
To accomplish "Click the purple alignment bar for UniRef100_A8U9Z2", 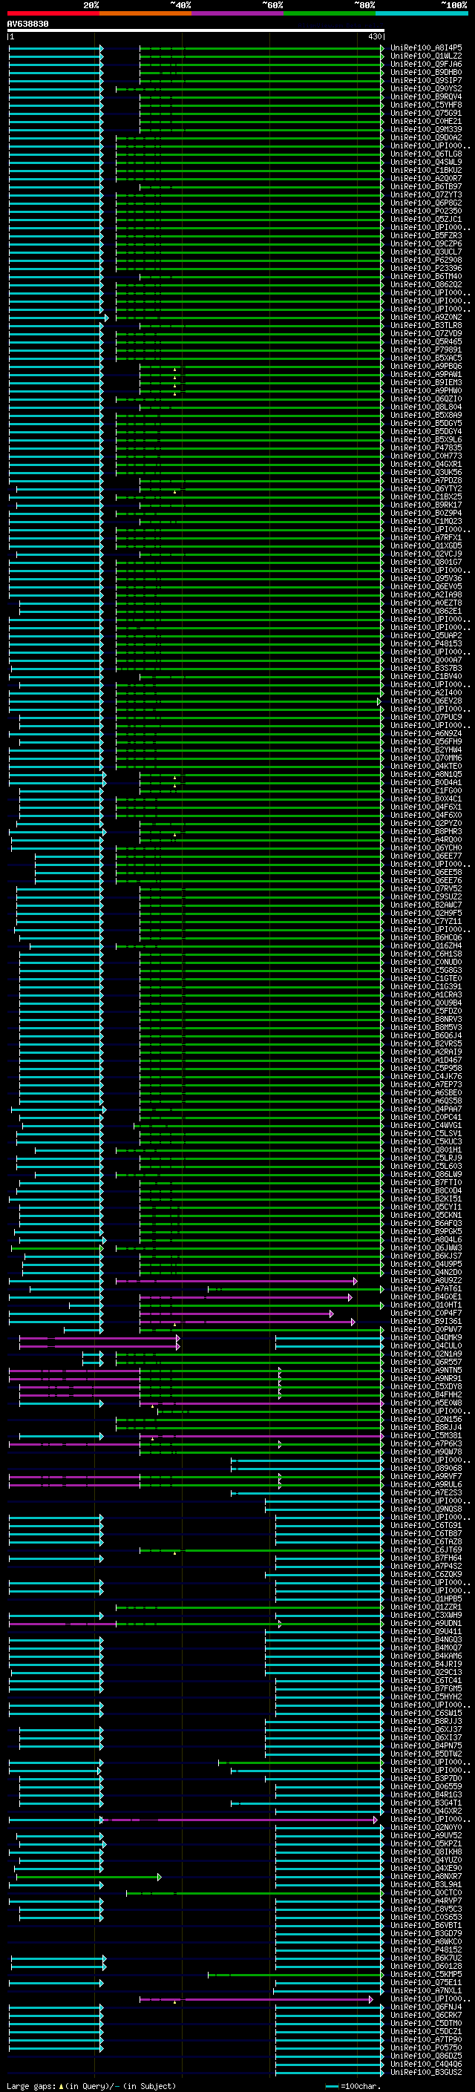I will [x=236, y=1282].
